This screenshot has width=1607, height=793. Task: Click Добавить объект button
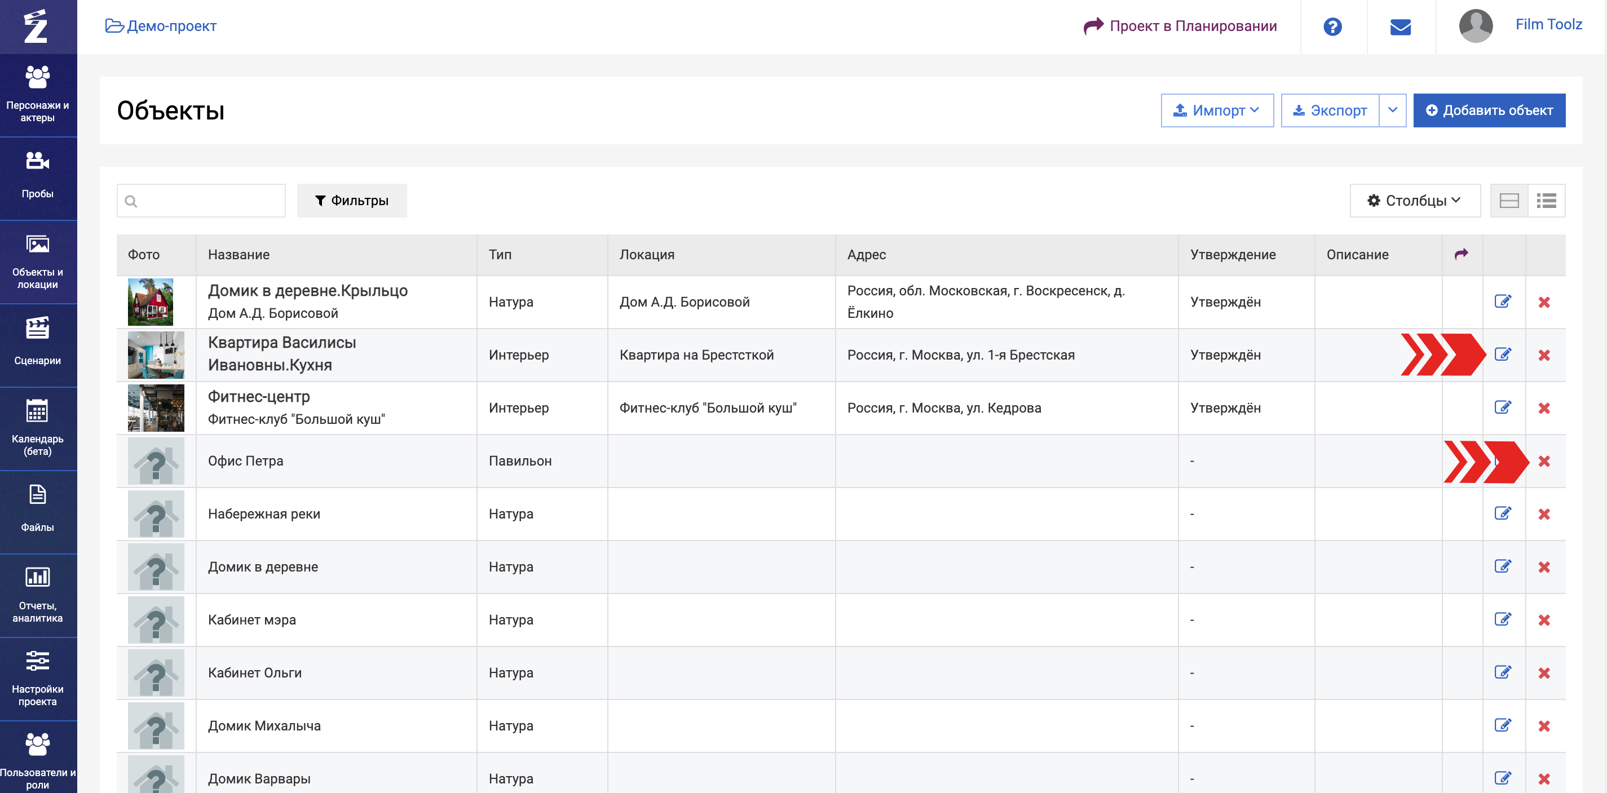point(1489,110)
